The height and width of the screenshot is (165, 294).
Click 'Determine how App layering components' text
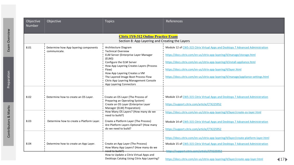pos(72,48)
